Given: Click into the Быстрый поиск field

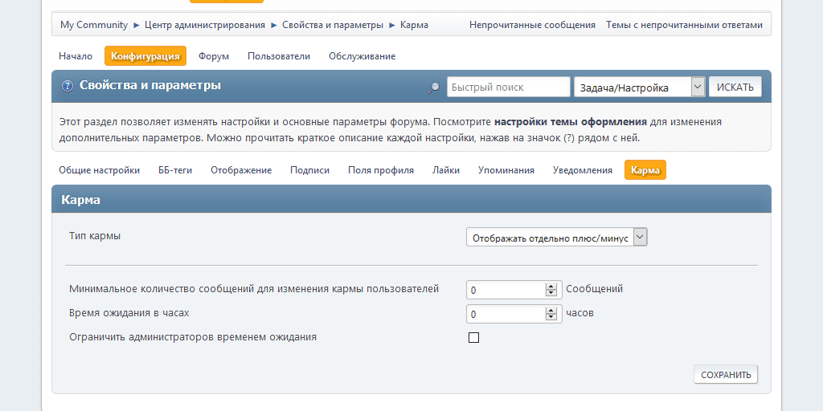Looking at the screenshot, I should 508,87.
